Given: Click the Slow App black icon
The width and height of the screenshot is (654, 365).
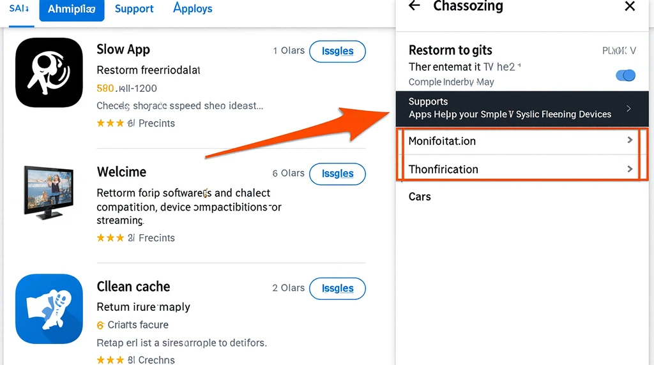Looking at the screenshot, I should (x=49, y=73).
